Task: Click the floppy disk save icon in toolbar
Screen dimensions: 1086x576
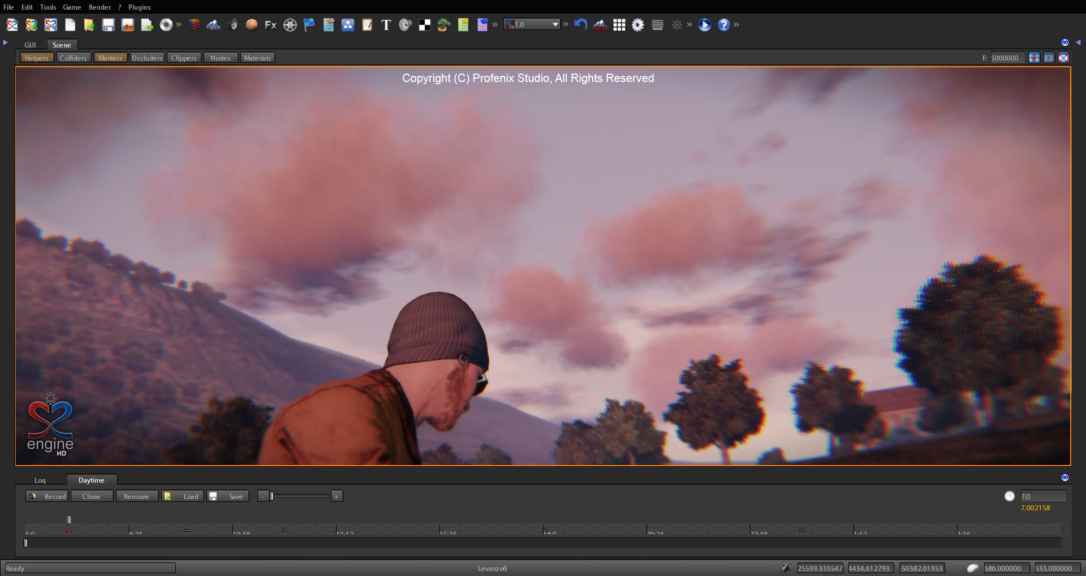Action: click(108, 25)
